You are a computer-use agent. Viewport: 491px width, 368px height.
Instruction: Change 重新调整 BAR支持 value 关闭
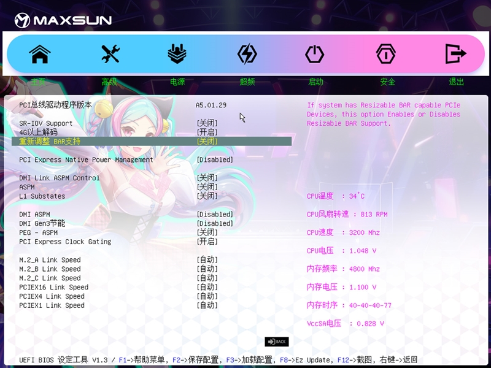click(207, 142)
